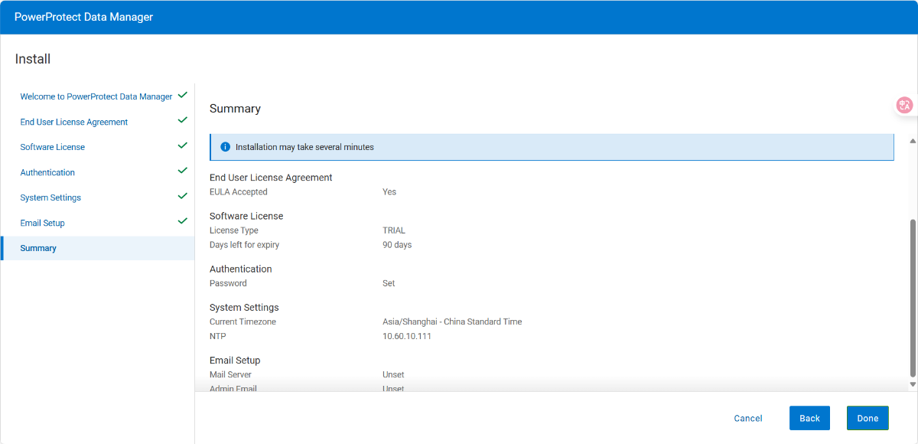The width and height of the screenshot is (918, 444).
Task: Click the 'EULA Accepted' label
Action: click(x=239, y=192)
